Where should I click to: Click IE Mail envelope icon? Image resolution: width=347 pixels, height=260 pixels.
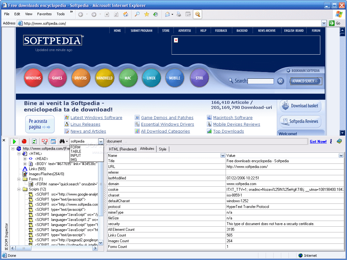tap(167, 14)
